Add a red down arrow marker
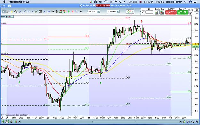The image size is (200, 125). click(x=73, y=12)
